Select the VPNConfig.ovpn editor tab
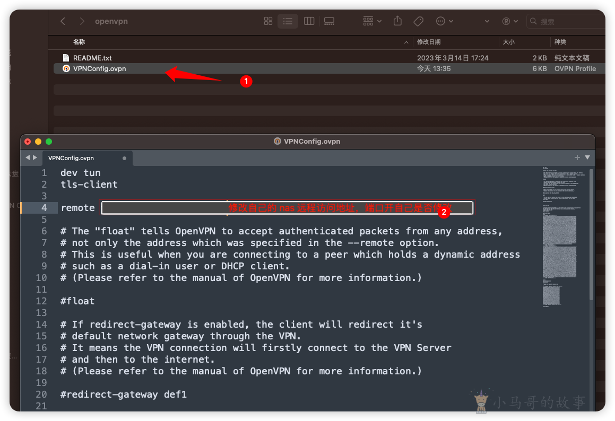 coord(87,158)
